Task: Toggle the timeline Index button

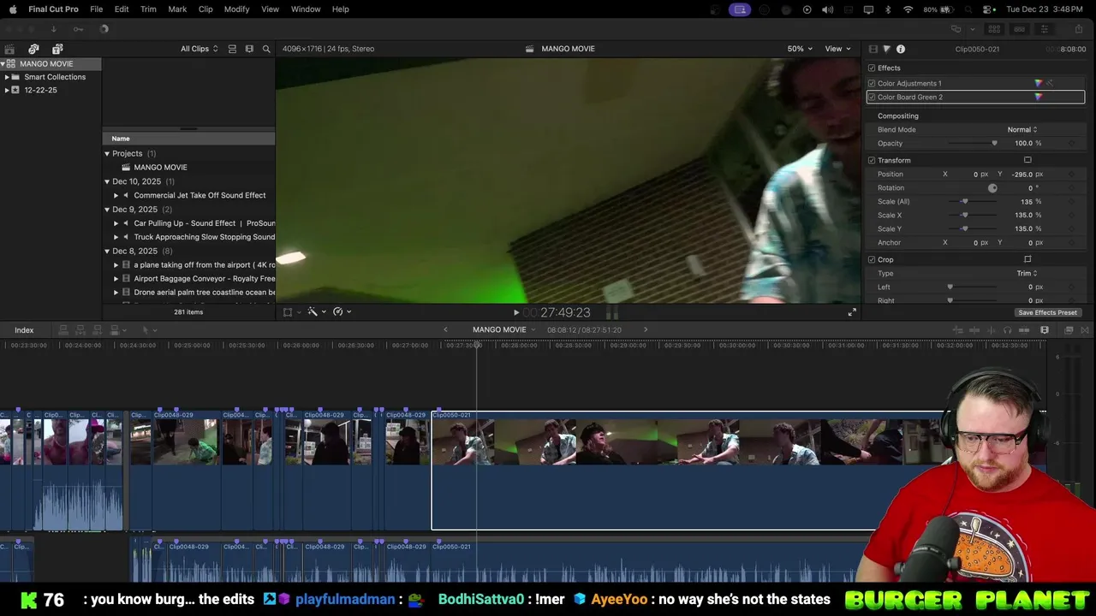Action: [24, 330]
